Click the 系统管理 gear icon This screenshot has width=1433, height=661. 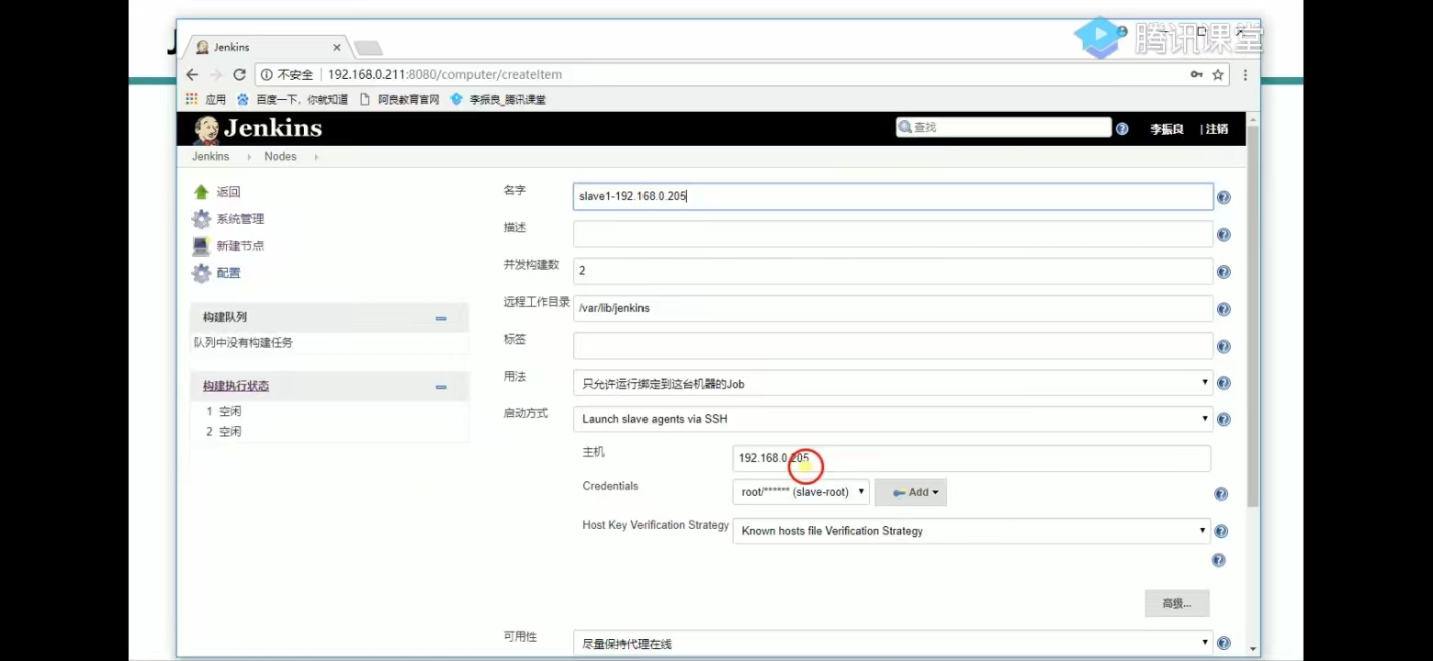[x=201, y=218]
